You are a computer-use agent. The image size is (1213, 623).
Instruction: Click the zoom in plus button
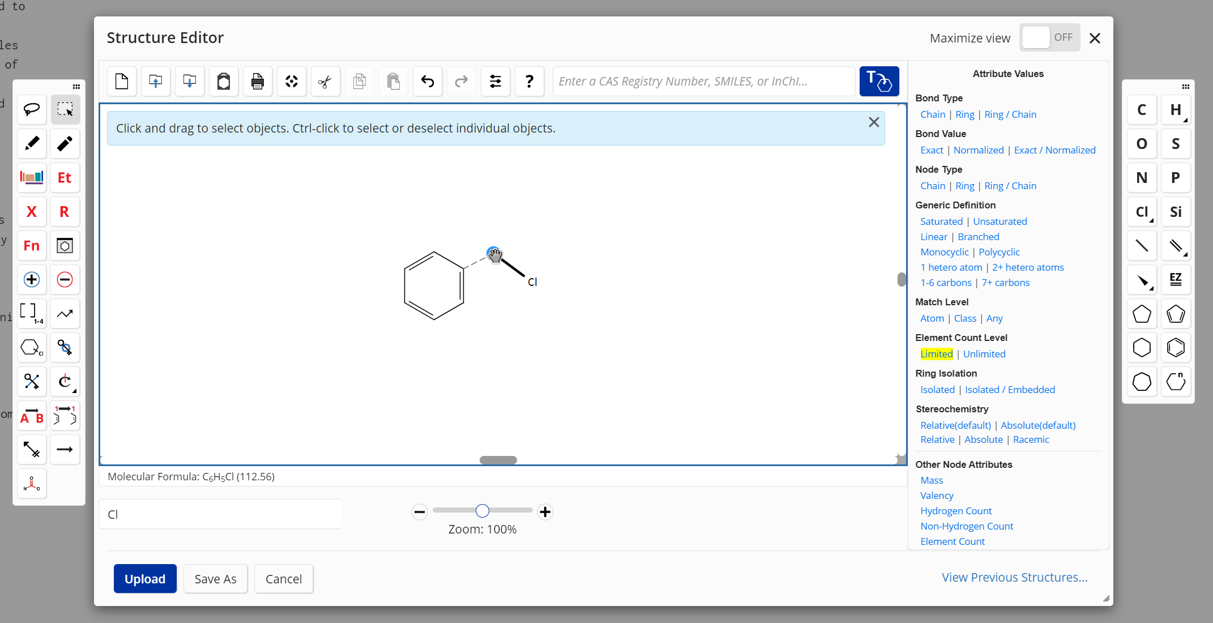click(545, 512)
